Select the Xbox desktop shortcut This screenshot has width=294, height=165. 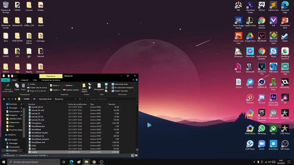(273, 130)
